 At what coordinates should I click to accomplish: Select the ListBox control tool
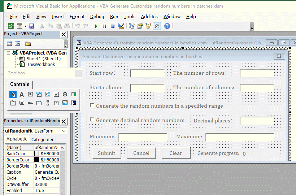48,94
